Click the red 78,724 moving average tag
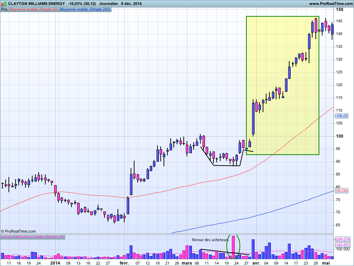The width and height of the screenshot is (354, 266). click(342, 191)
